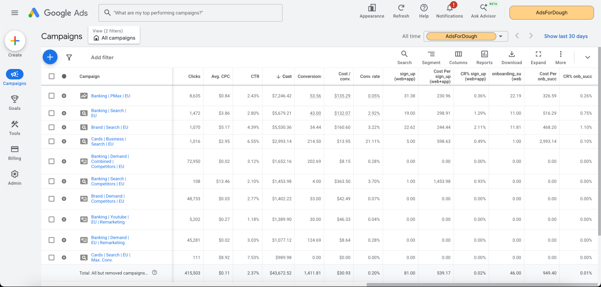The height and width of the screenshot is (287, 601).
Task: Open Appearance settings icon
Action: pyautogui.click(x=372, y=8)
